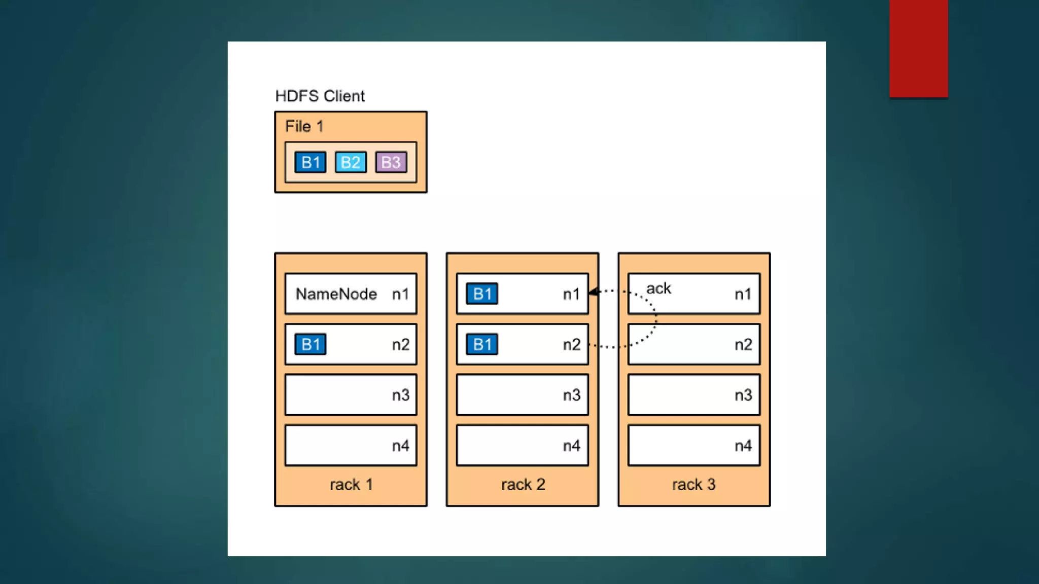The height and width of the screenshot is (584, 1039).
Task: Click the light blue B2 block
Action: coord(351,162)
